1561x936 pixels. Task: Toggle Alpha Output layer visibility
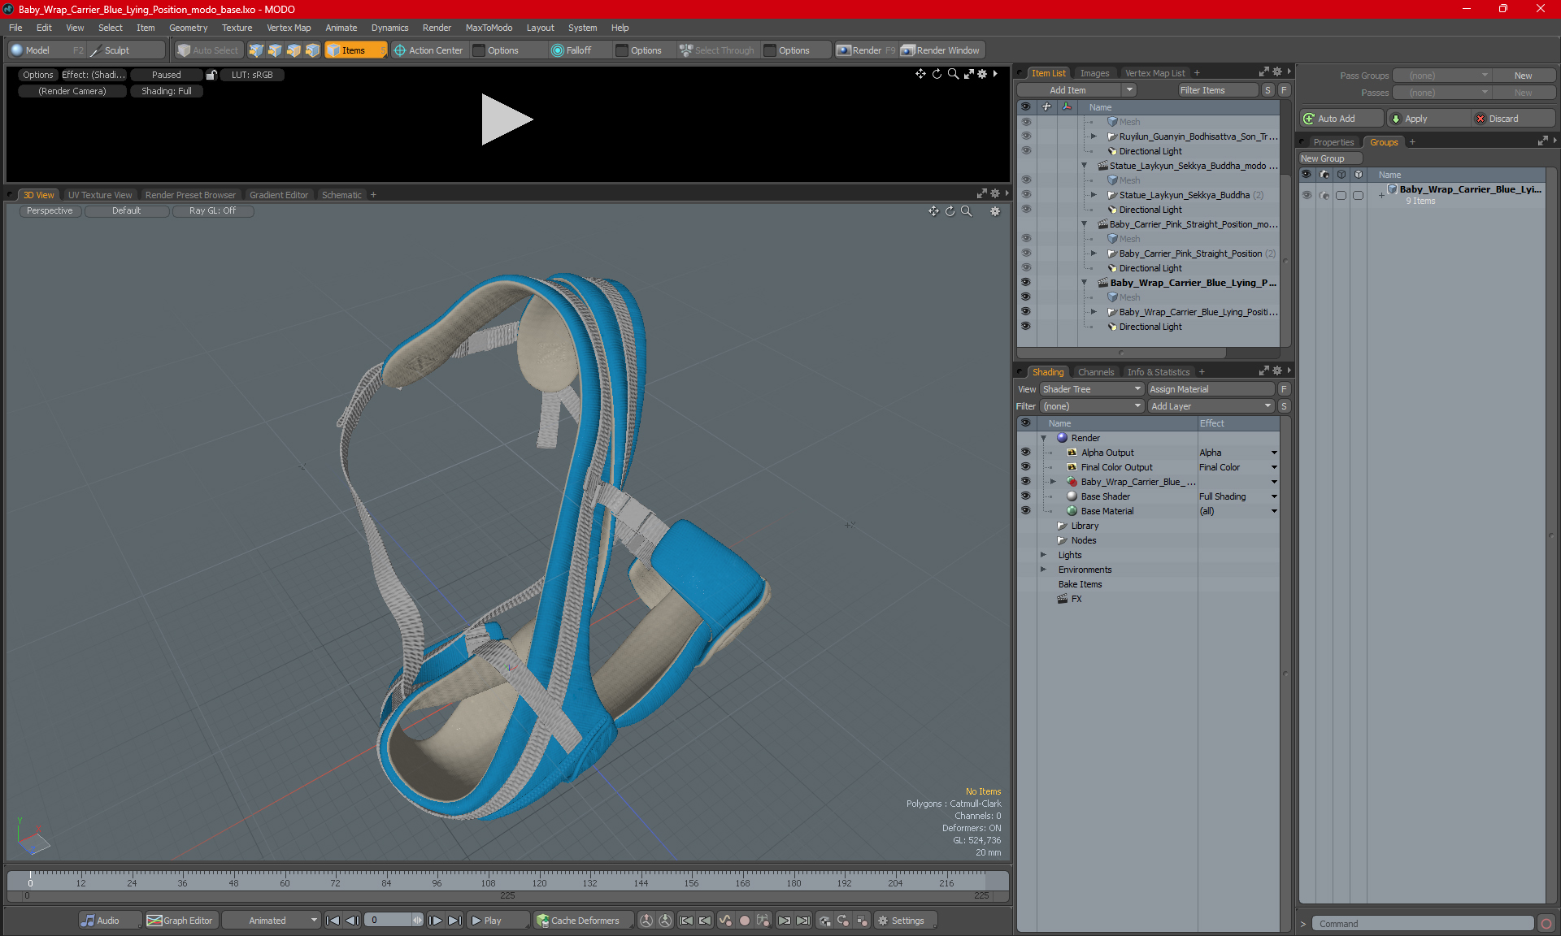tap(1025, 453)
